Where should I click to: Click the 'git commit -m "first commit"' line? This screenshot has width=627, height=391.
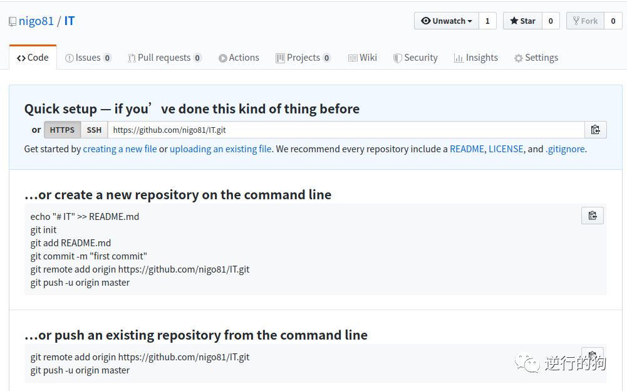(89, 256)
